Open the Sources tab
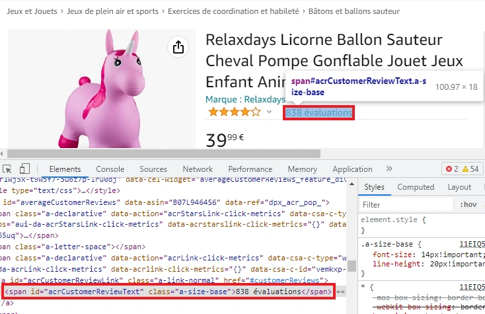 [153, 169]
